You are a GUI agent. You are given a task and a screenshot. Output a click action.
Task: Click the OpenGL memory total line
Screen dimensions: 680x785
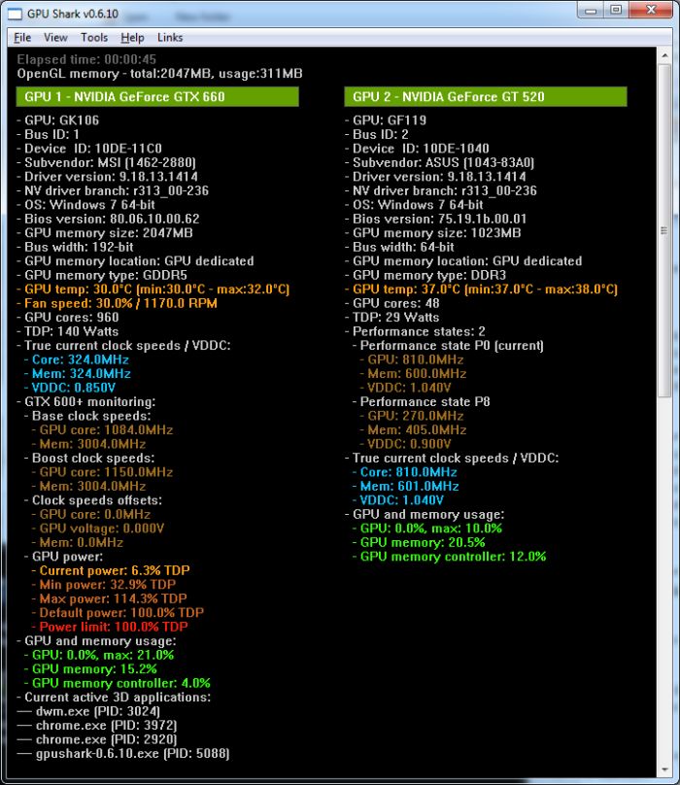(x=159, y=74)
